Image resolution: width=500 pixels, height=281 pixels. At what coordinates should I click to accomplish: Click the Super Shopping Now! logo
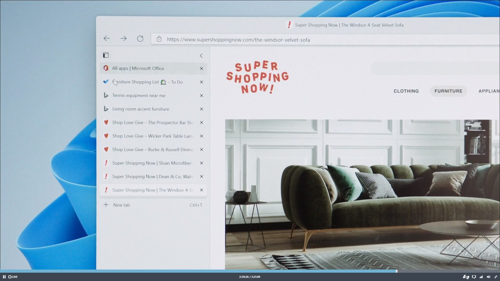coord(257,77)
